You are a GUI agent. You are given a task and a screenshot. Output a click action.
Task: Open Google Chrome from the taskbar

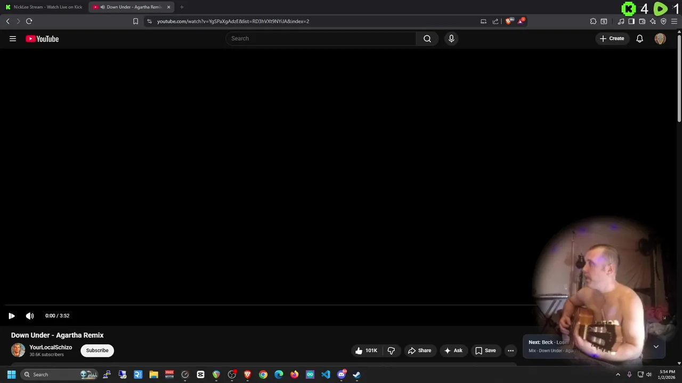coord(263,374)
